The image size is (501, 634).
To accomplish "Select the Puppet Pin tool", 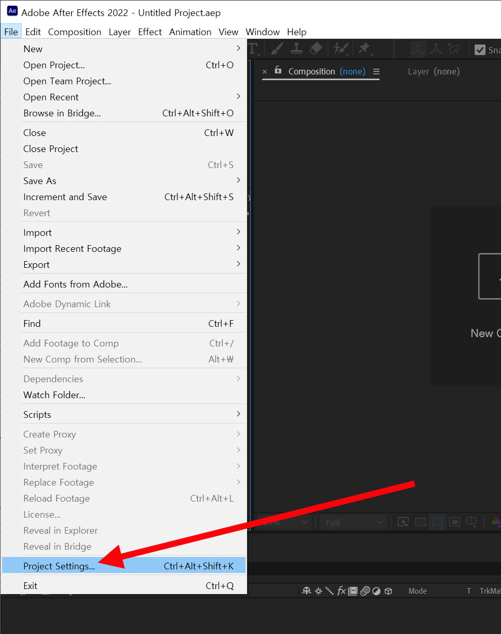I will click(x=365, y=49).
